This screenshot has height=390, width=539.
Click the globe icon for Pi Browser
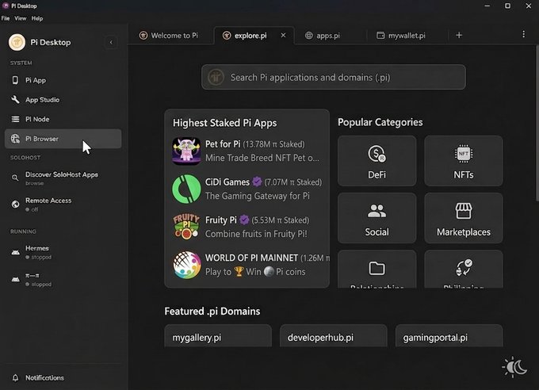15,139
